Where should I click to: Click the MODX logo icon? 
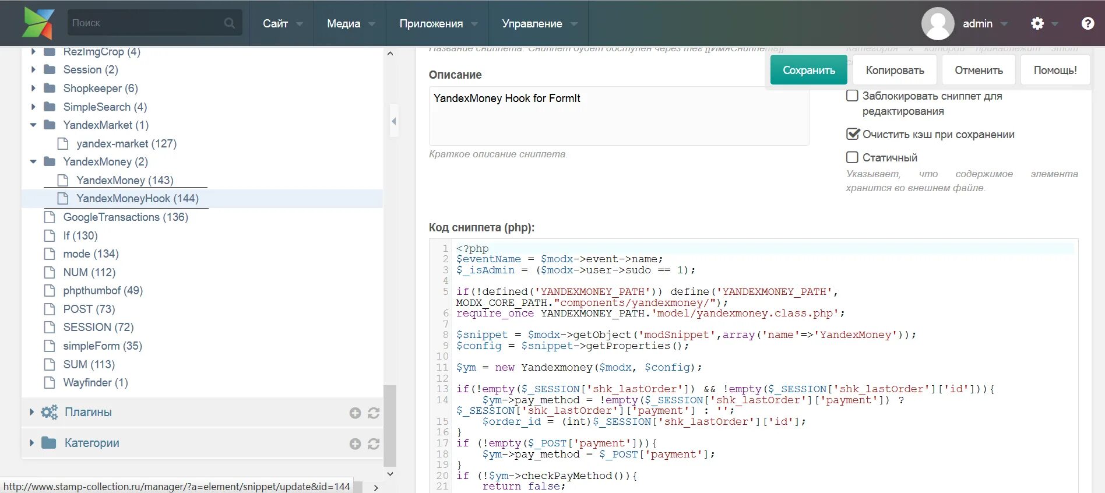[x=38, y=23]
